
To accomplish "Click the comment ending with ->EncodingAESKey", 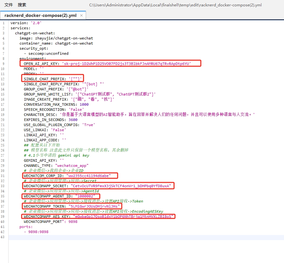I will (93, 211).
